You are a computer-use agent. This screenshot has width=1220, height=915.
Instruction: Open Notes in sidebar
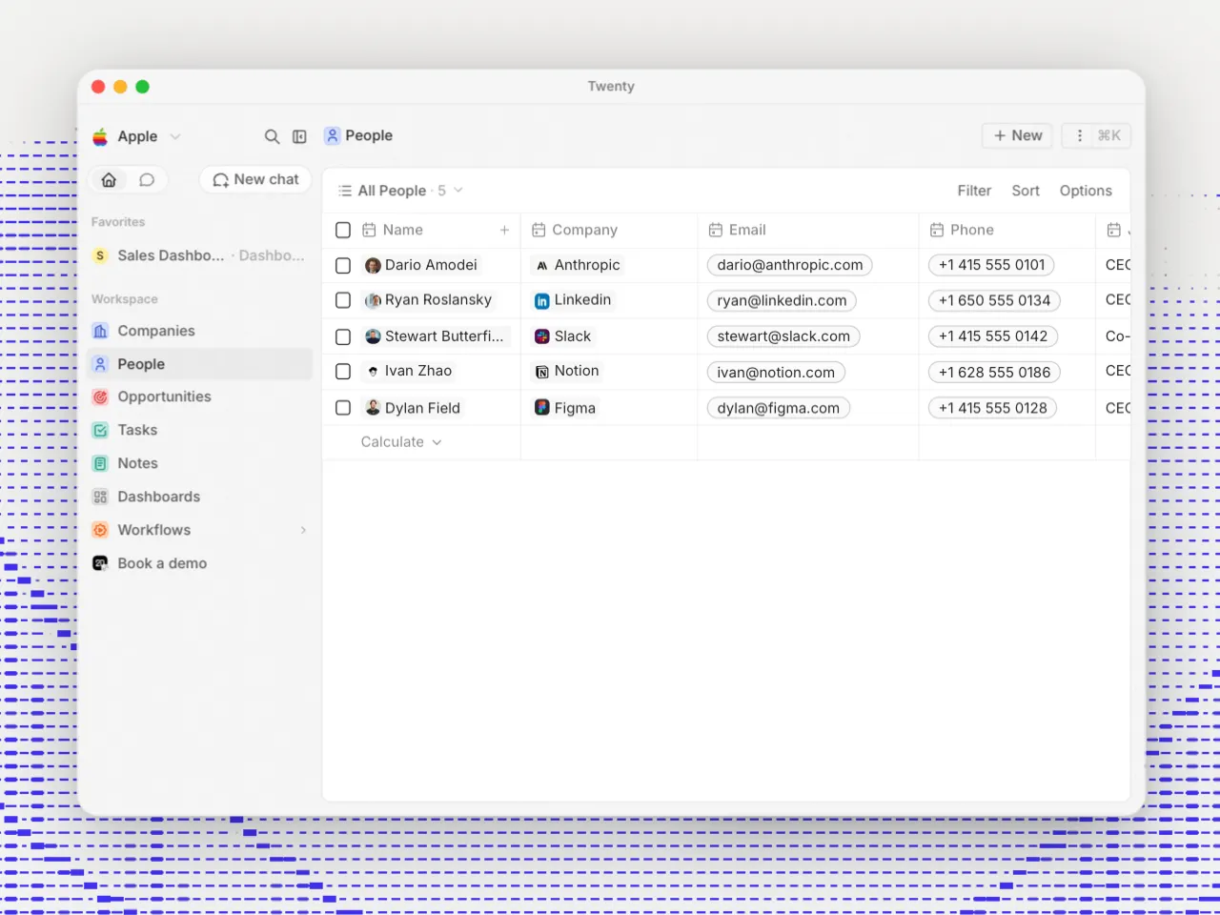tap(200, 463)
